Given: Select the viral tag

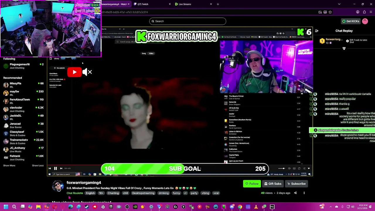Looking at the screenshot, I should (x=216, y=193).
